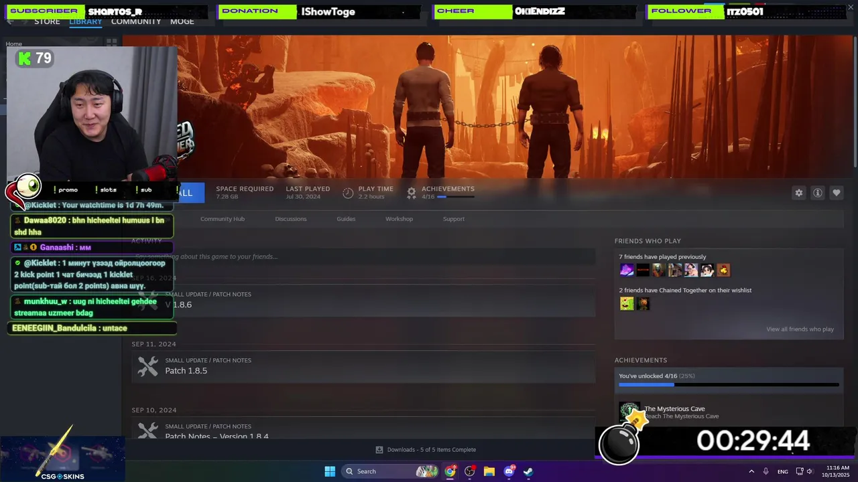Image resolution: width=858 pixels, height=482 pixels.
Task: Show hidden system tray icons
Action: point(751,471)
